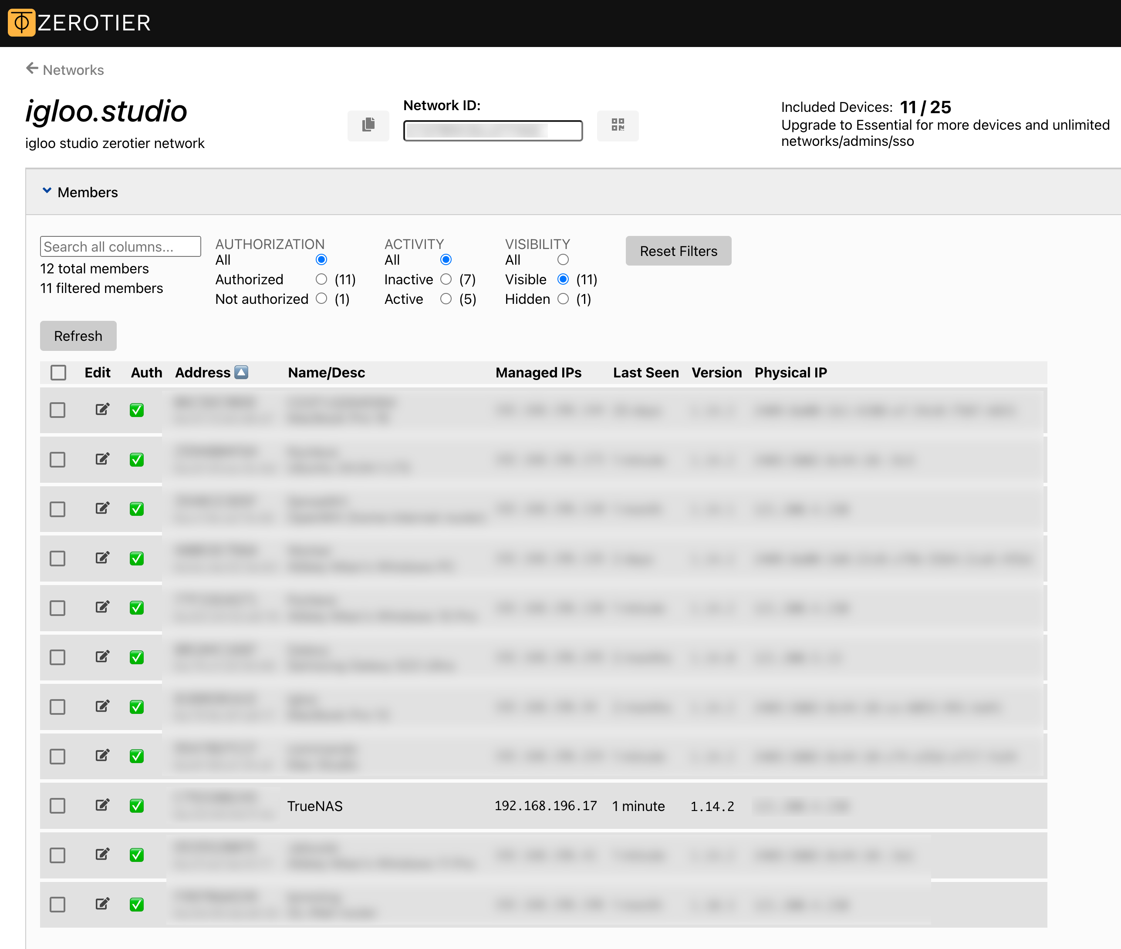Click the edit icon for TrueNAS member
1121x949 pixels.
[102, 806]
